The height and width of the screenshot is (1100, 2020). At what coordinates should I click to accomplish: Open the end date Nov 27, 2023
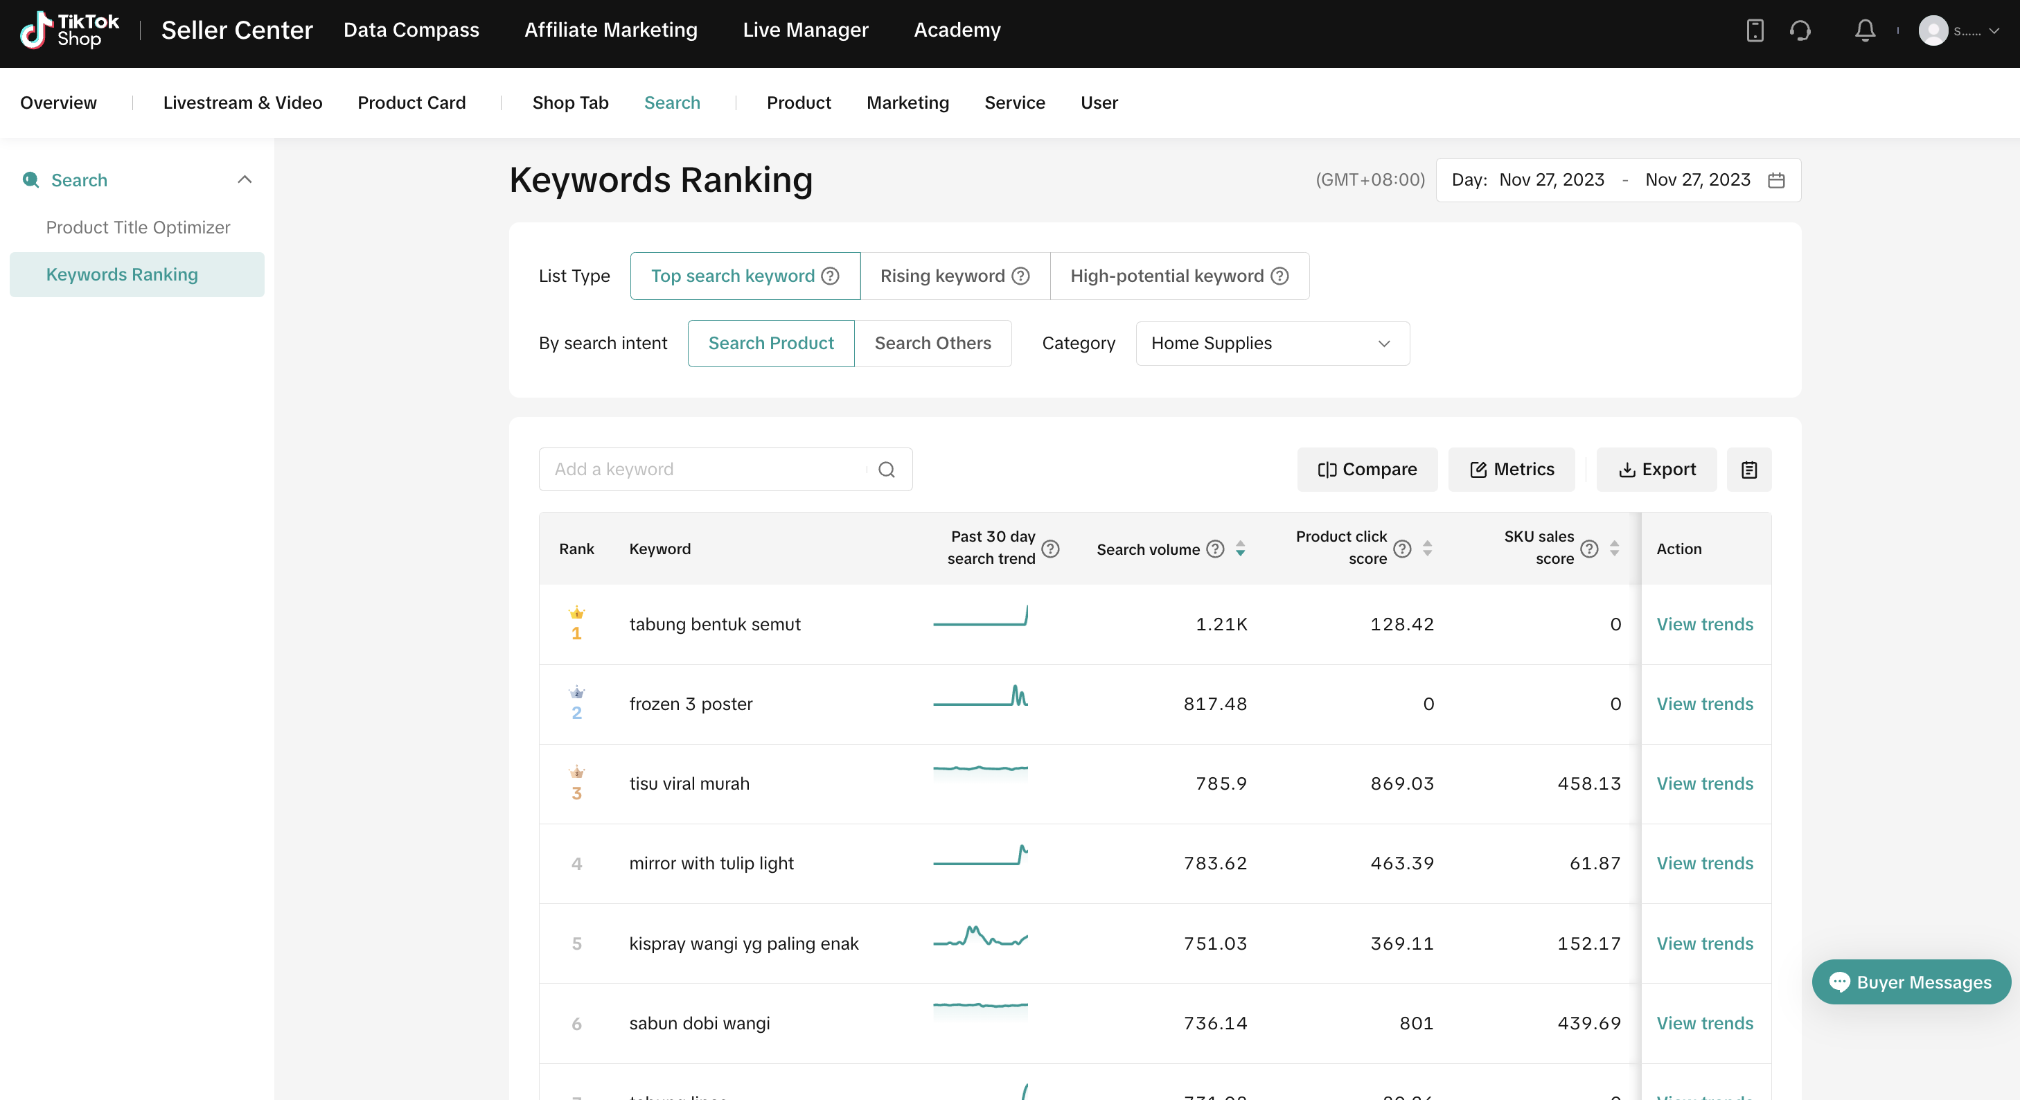point(1698,180)
